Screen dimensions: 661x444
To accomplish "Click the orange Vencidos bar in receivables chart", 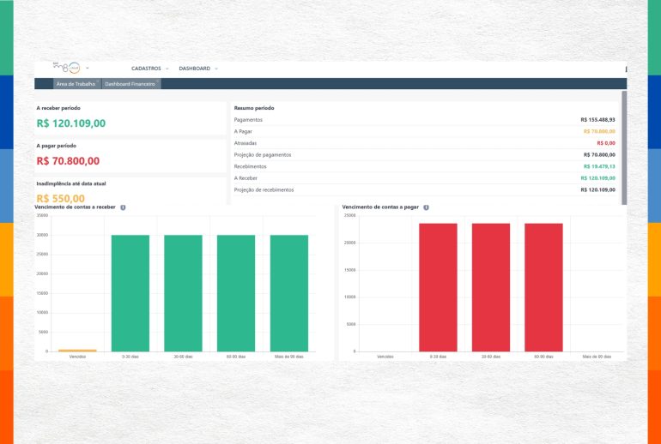I will pyautogui.click(x=77, y=350).
